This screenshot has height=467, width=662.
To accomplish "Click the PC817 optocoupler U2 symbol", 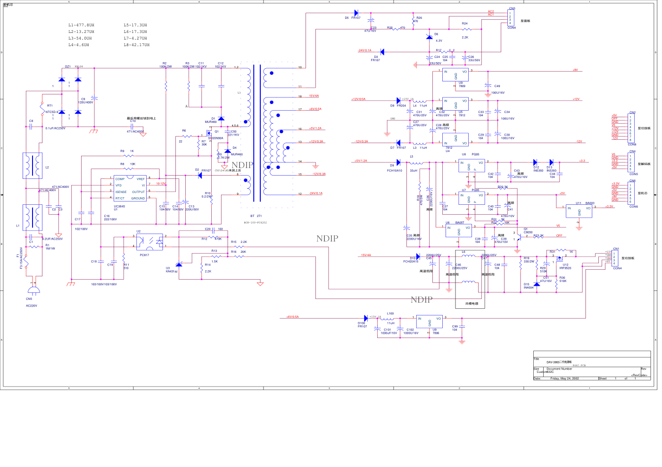I will click(x=149, y=242).
